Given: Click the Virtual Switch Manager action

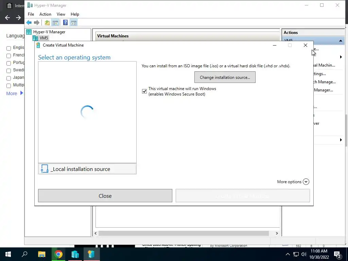Looking at the screenshot, I should click(324, 82).
